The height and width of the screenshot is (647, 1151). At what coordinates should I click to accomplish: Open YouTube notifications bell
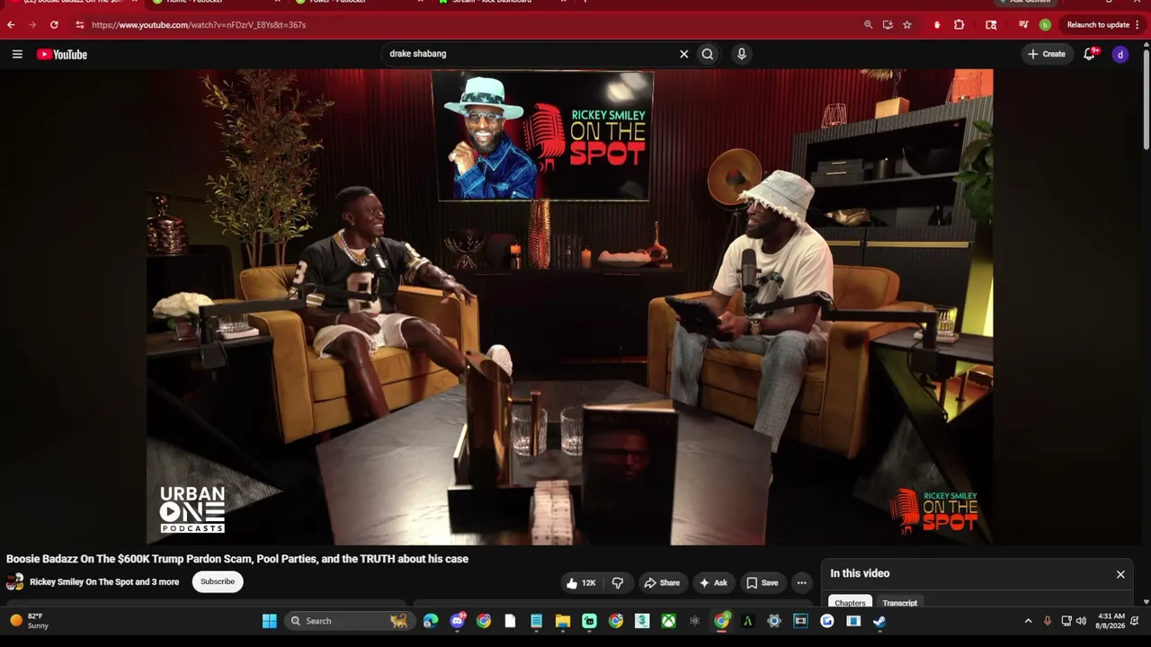coord(1090,54)
